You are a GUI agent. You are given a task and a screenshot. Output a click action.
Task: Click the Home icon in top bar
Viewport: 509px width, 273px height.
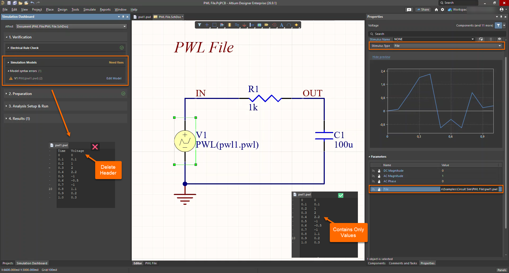[x=436, y=10]
